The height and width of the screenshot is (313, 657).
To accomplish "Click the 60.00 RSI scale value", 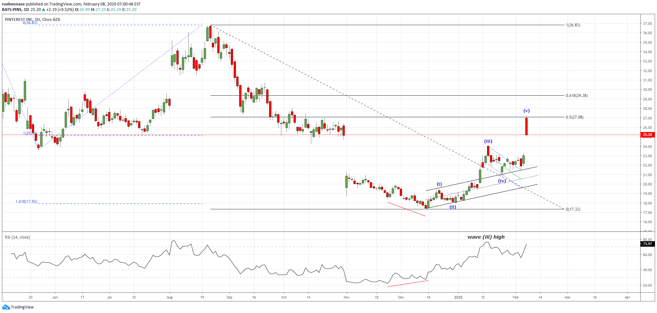I will [x=647, y=255].
